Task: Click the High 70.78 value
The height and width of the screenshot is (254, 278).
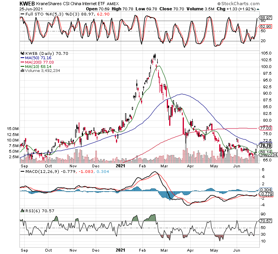Action: pos(125,9)
